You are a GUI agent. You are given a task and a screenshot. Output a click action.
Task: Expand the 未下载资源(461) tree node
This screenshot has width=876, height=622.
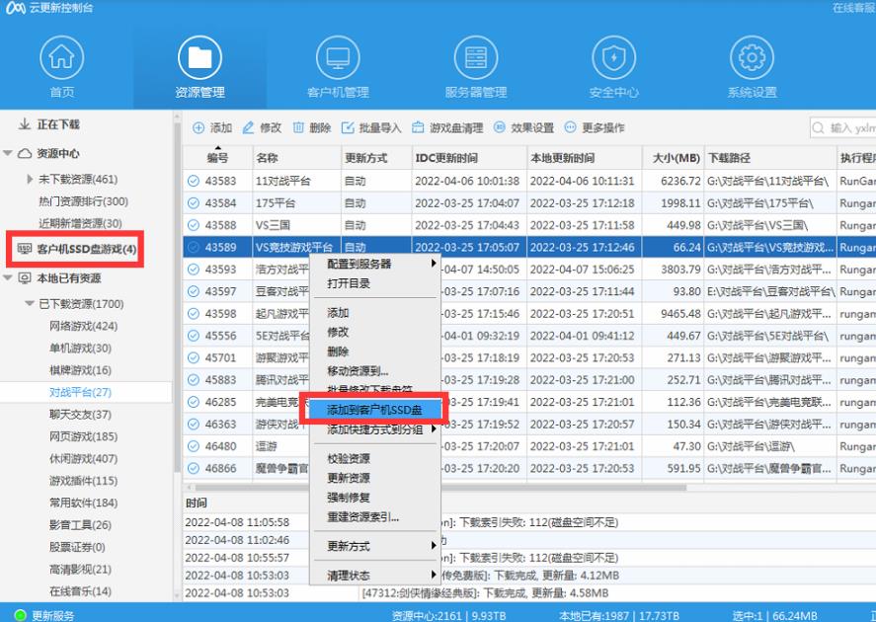[x=31, y=180]
